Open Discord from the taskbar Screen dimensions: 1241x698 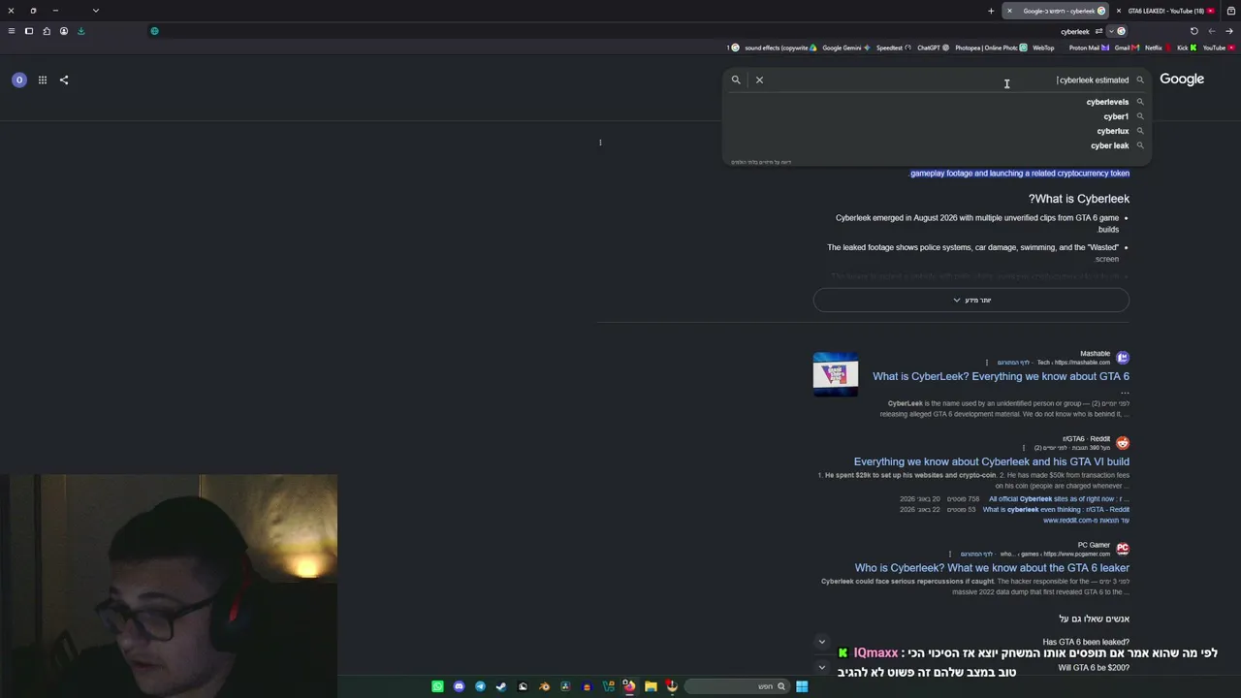(x=459, y=686)
